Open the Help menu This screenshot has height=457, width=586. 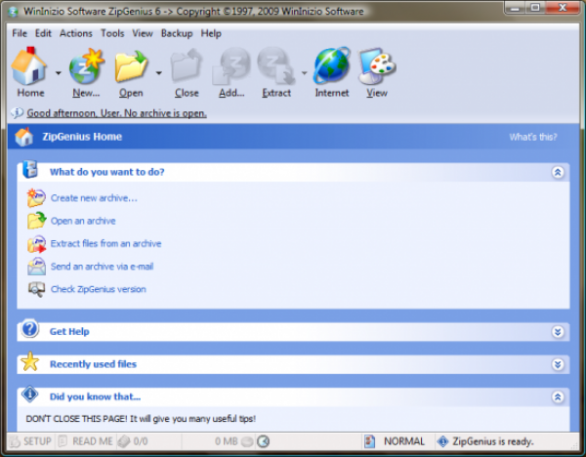[x=211, y=33]
